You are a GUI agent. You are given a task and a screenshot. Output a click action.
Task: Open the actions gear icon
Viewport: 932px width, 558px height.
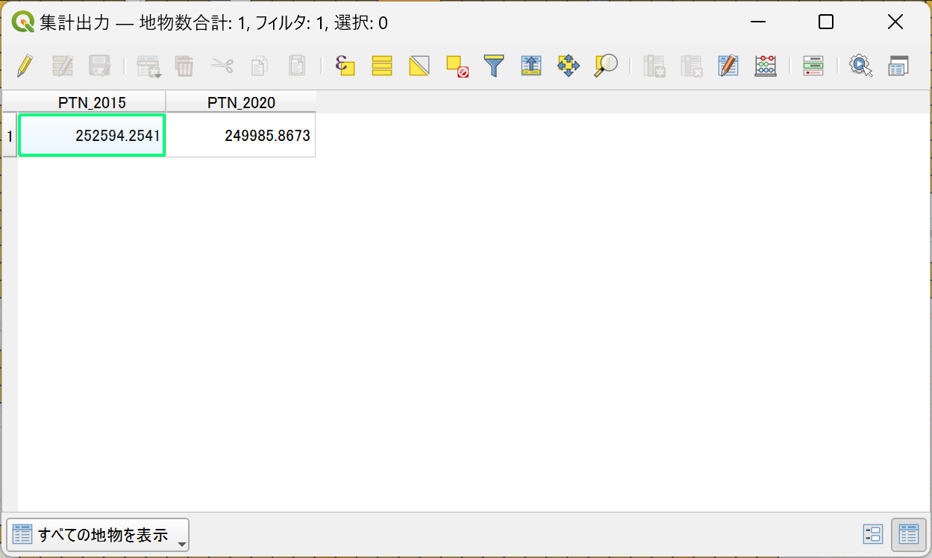pyautogui.click(x=860, y=66)
